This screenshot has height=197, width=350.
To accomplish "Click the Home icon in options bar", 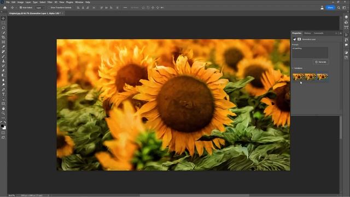I will tap(5, 8).
